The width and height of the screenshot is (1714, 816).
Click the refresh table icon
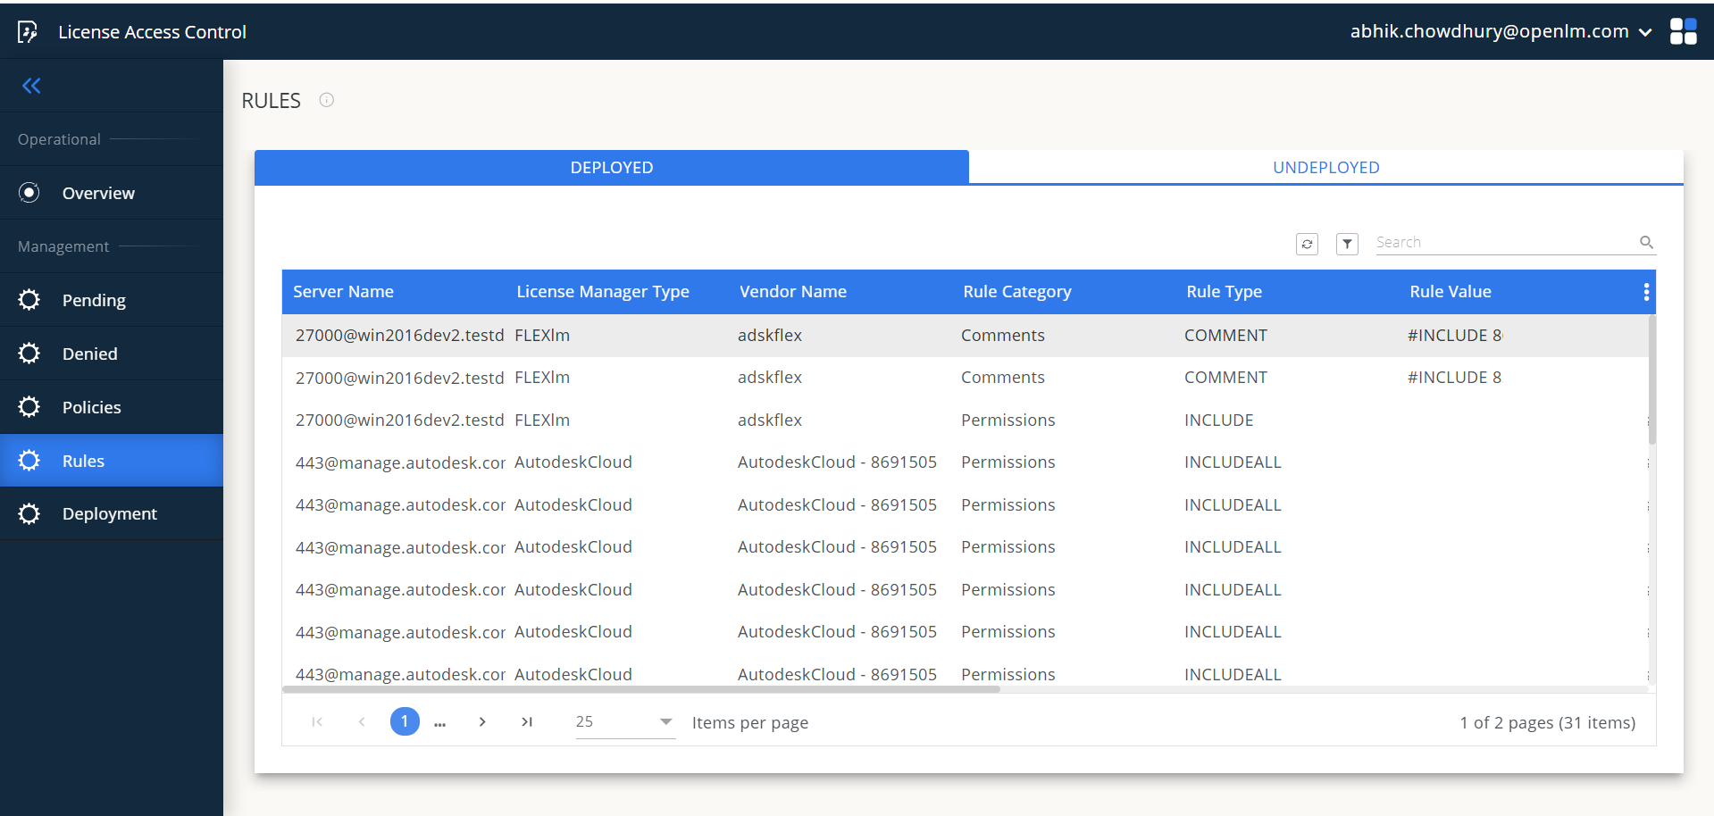(1307, 244)
